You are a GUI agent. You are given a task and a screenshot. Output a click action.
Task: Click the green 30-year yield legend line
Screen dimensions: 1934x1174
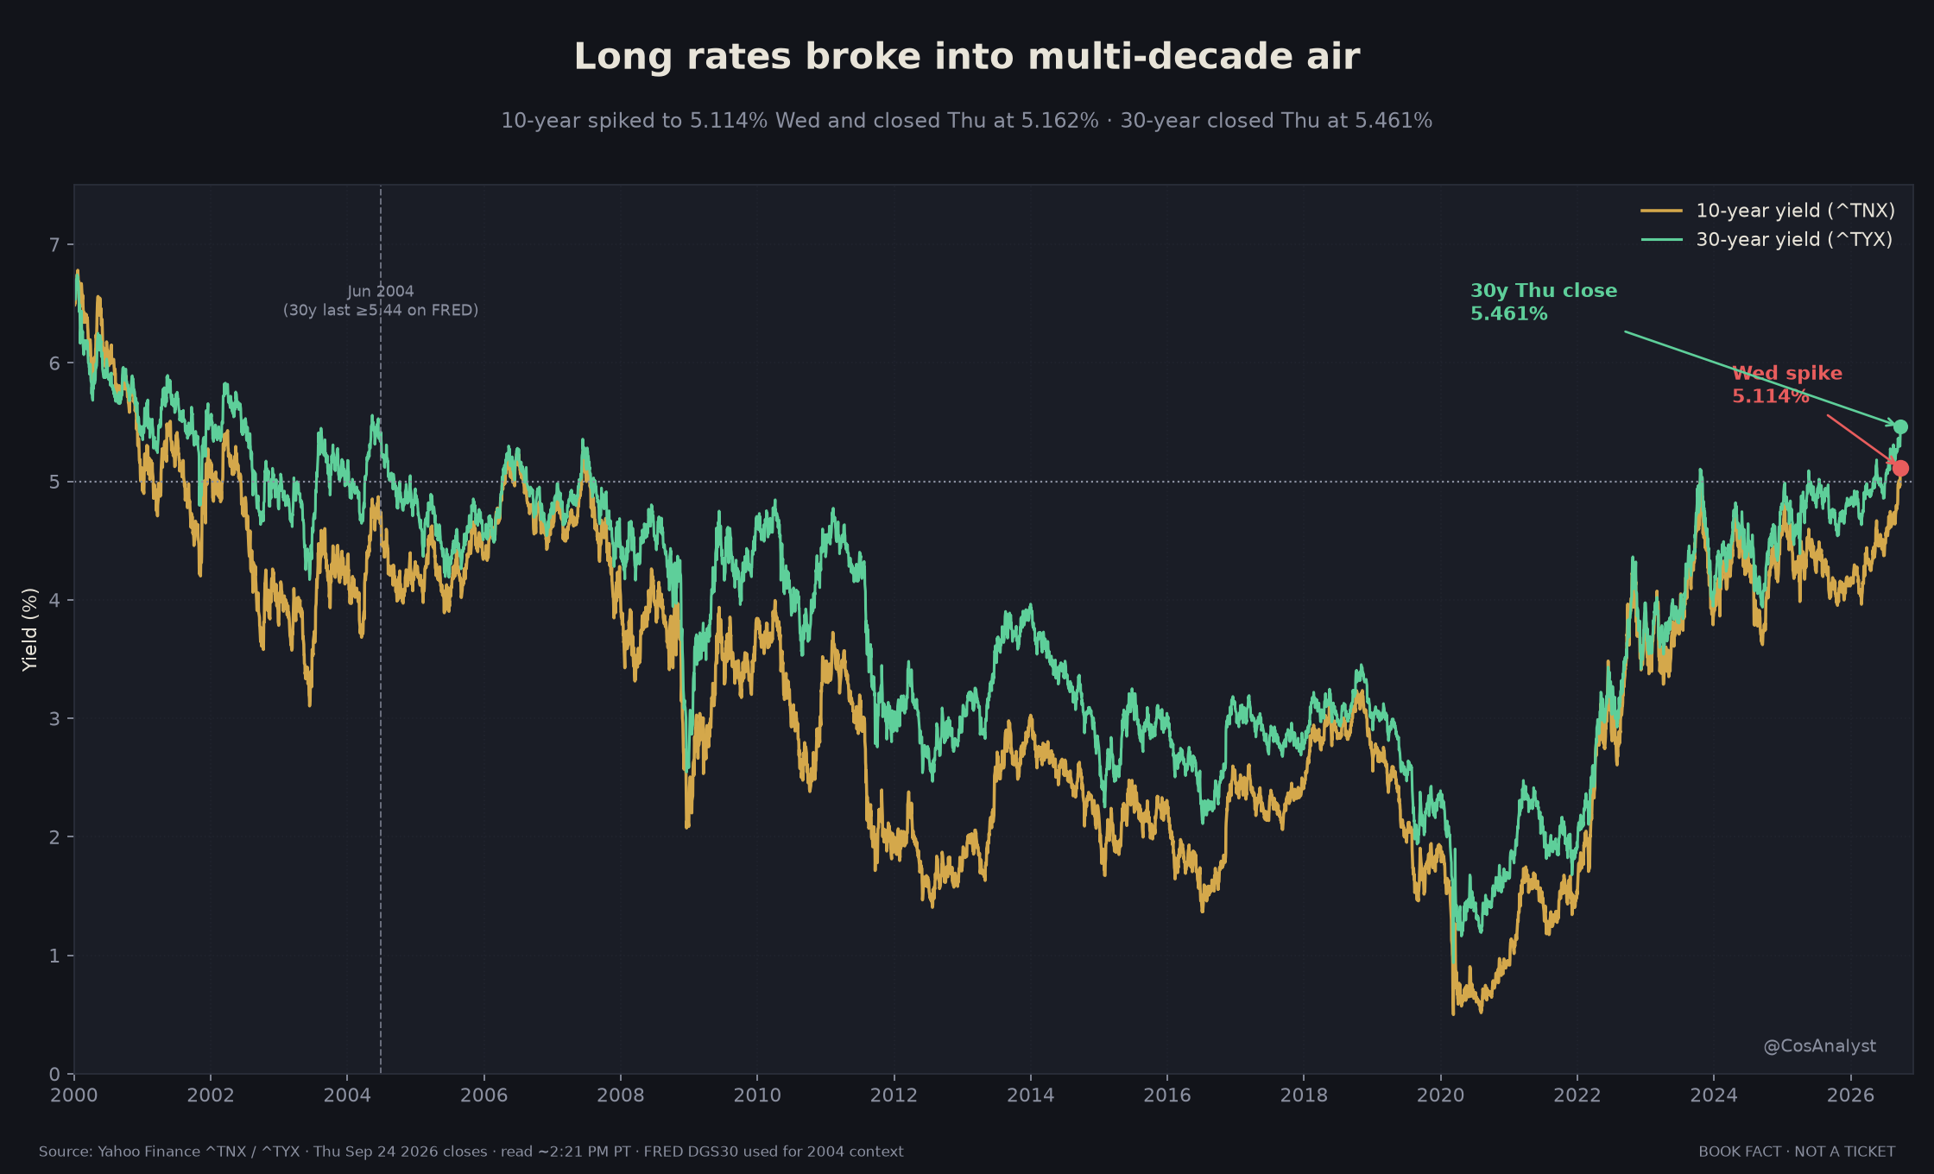[1661, 239]
